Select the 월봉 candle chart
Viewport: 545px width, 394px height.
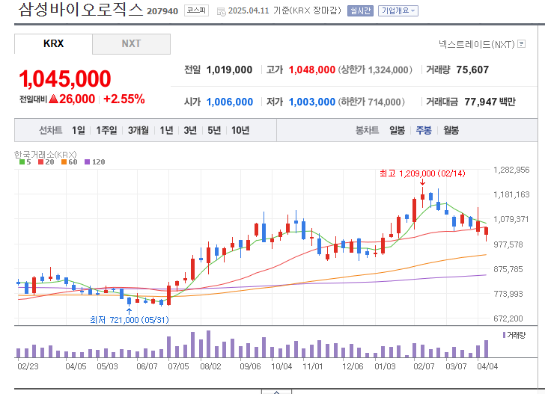pos(451,130)
